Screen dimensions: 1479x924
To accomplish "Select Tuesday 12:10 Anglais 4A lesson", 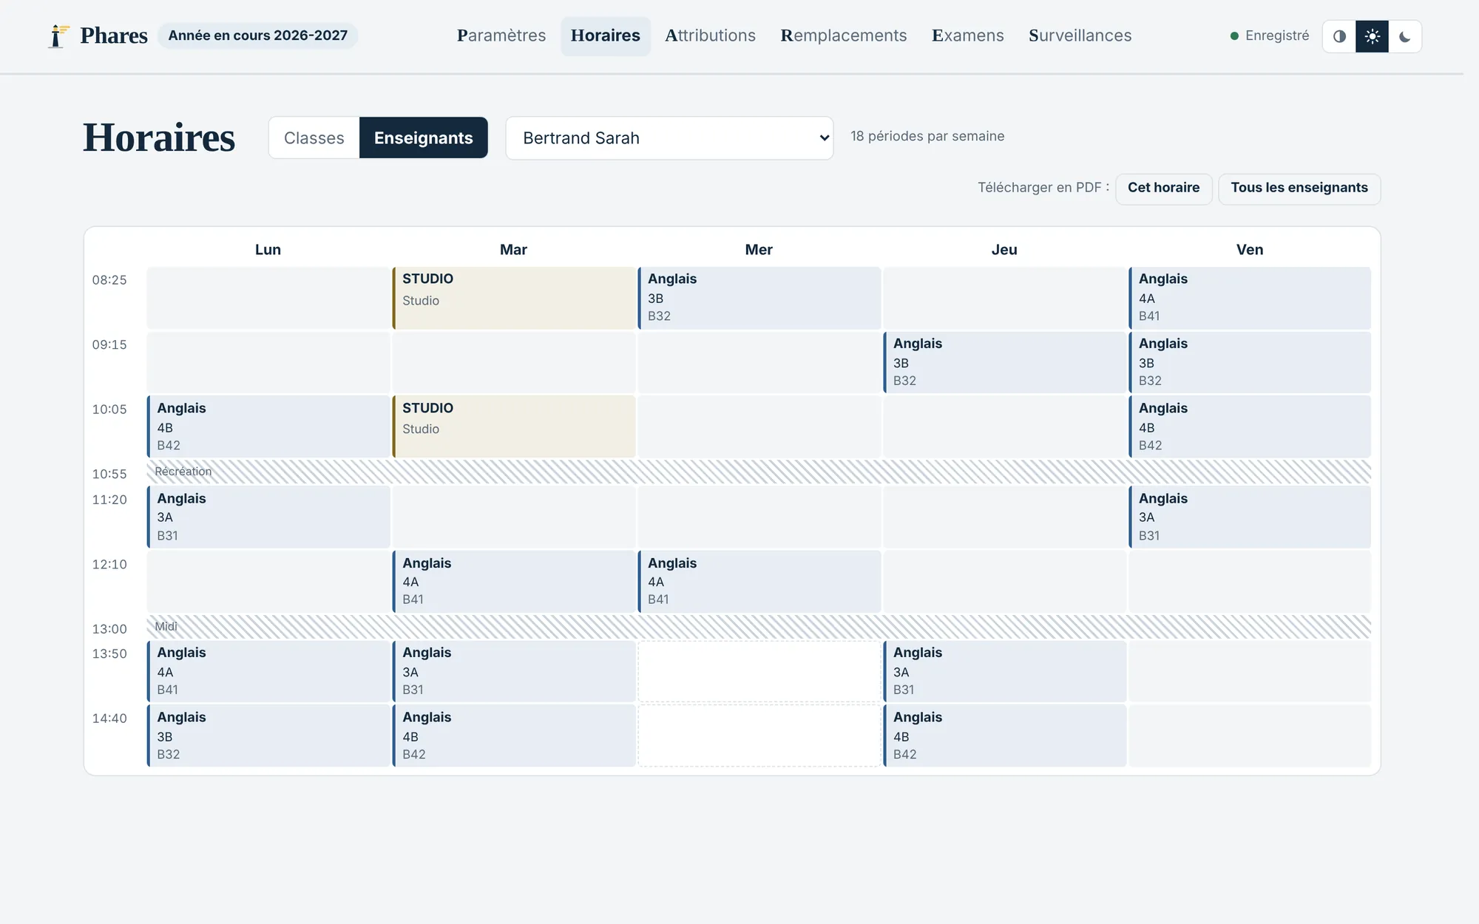I will 514,581.
